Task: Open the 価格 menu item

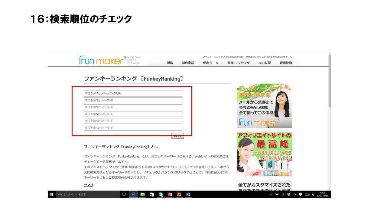Action: [x=170, y=63]
